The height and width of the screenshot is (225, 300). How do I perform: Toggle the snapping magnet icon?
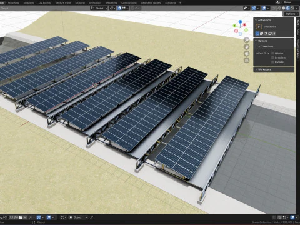click(x=119, y=8)
